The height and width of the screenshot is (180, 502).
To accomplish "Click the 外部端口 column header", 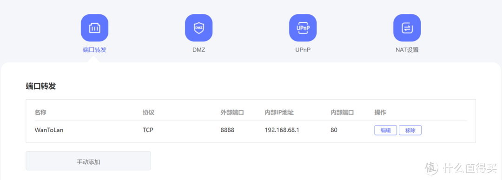I will [232, 113].
